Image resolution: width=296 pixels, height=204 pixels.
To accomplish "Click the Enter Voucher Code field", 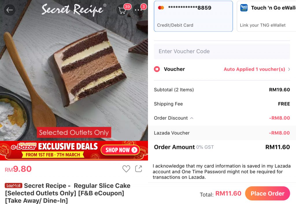I will (x=222, y=51).
